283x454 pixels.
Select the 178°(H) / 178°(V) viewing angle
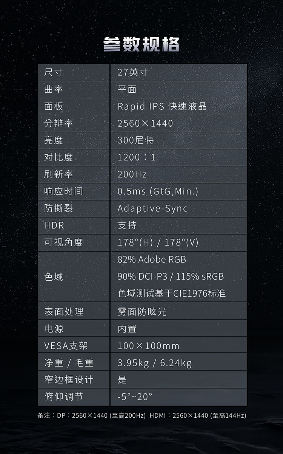coord(158,243)
